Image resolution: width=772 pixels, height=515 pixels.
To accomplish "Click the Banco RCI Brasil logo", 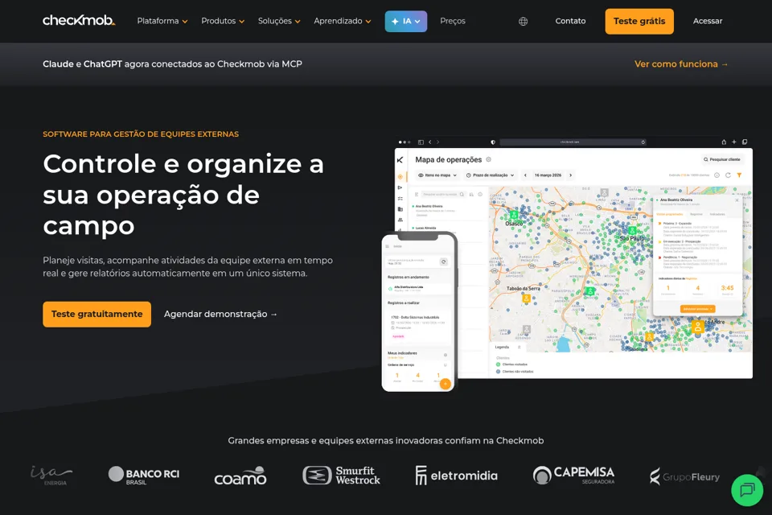I will (144, 476).
